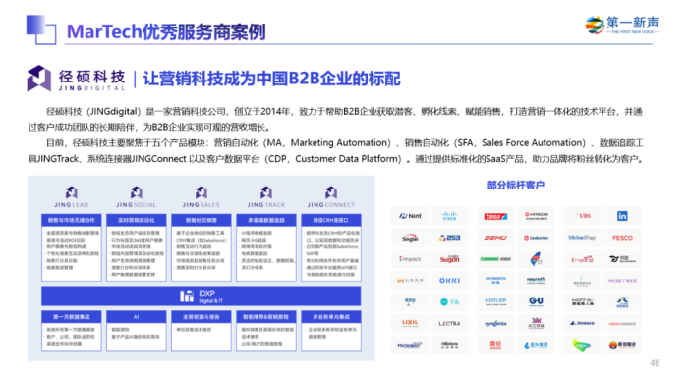Click the G-U customer logo

(537, 301)
